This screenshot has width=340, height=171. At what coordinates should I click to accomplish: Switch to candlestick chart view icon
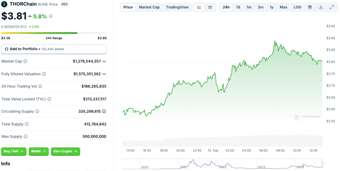[x=210, y=7]
